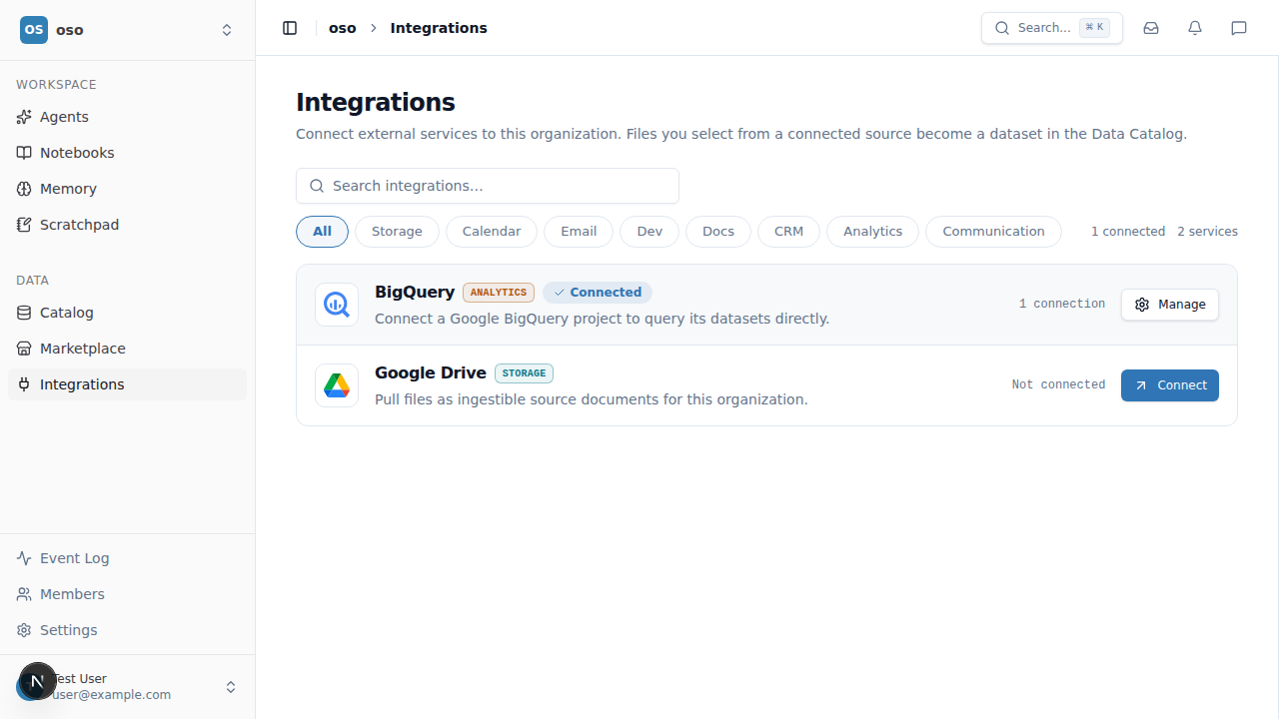Open the Event Log page
Screen dimensions: 1279x719
(127, 558)
